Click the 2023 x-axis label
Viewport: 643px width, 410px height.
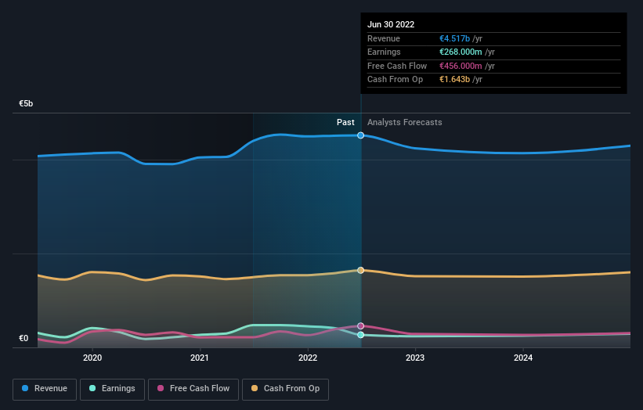point(415,358)
